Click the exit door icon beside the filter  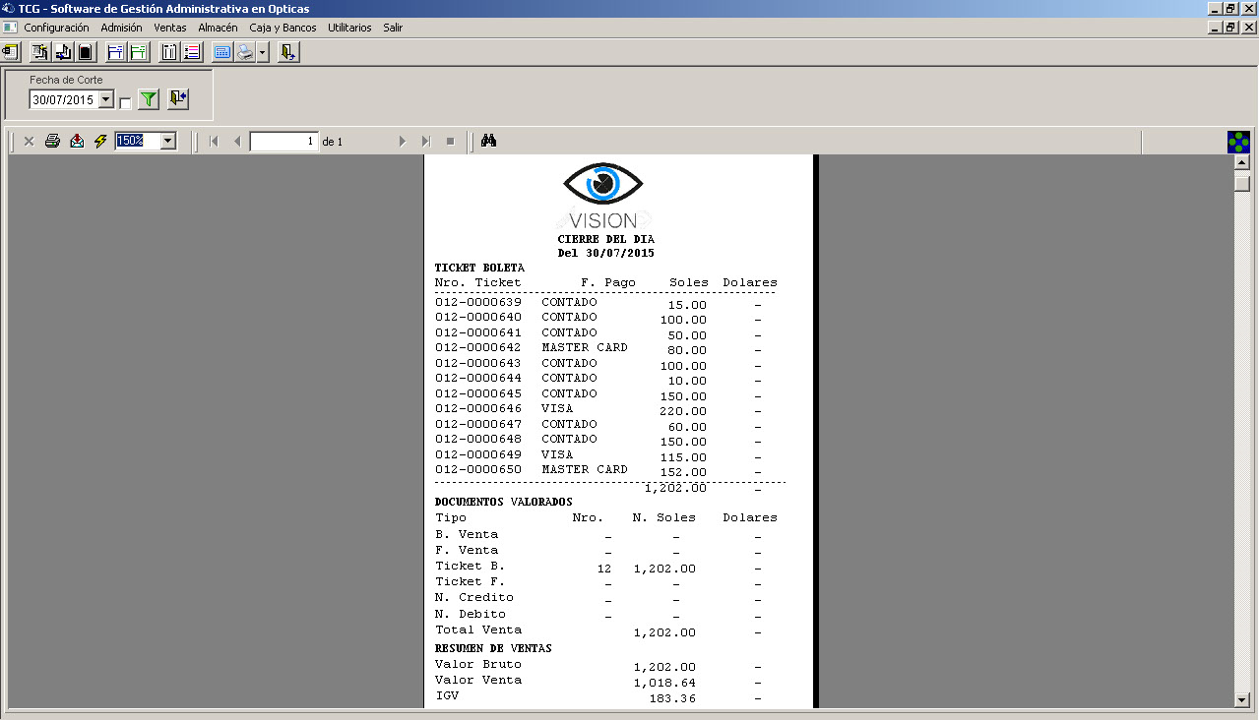(177, 99)
